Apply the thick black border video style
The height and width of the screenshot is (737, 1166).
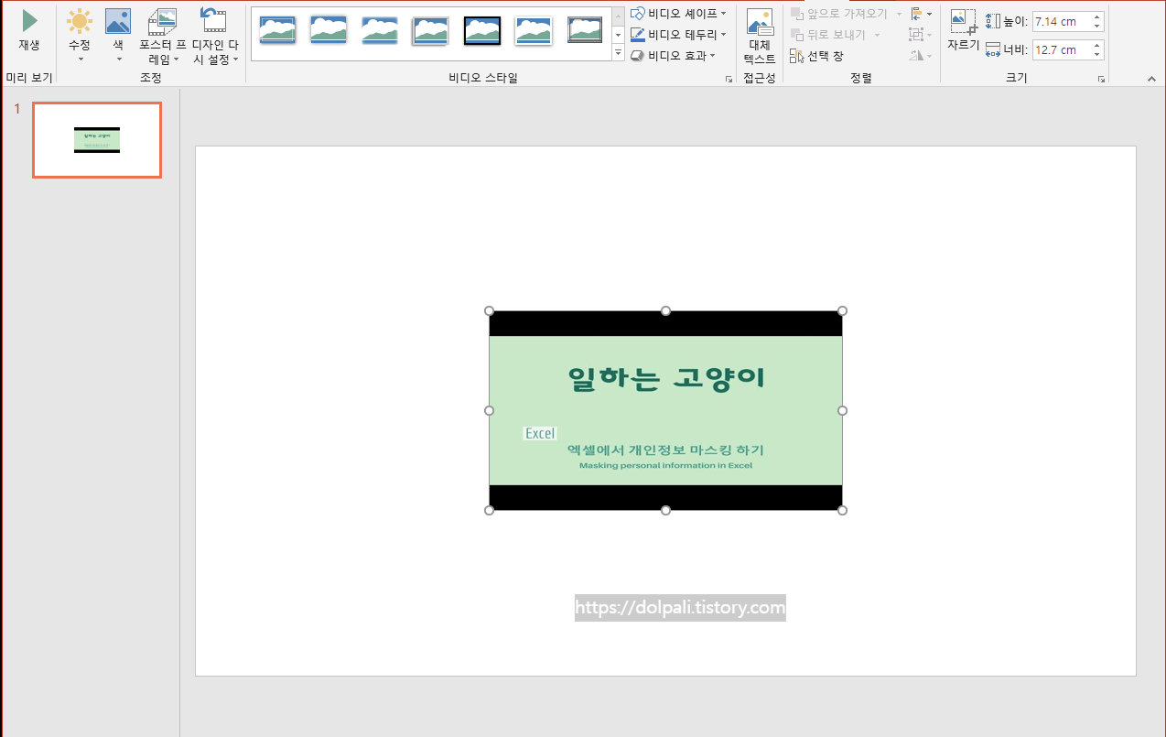coord(482,31)
